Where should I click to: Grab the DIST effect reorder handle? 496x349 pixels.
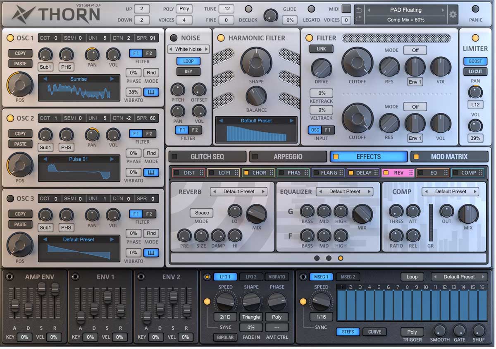(202, 173)
